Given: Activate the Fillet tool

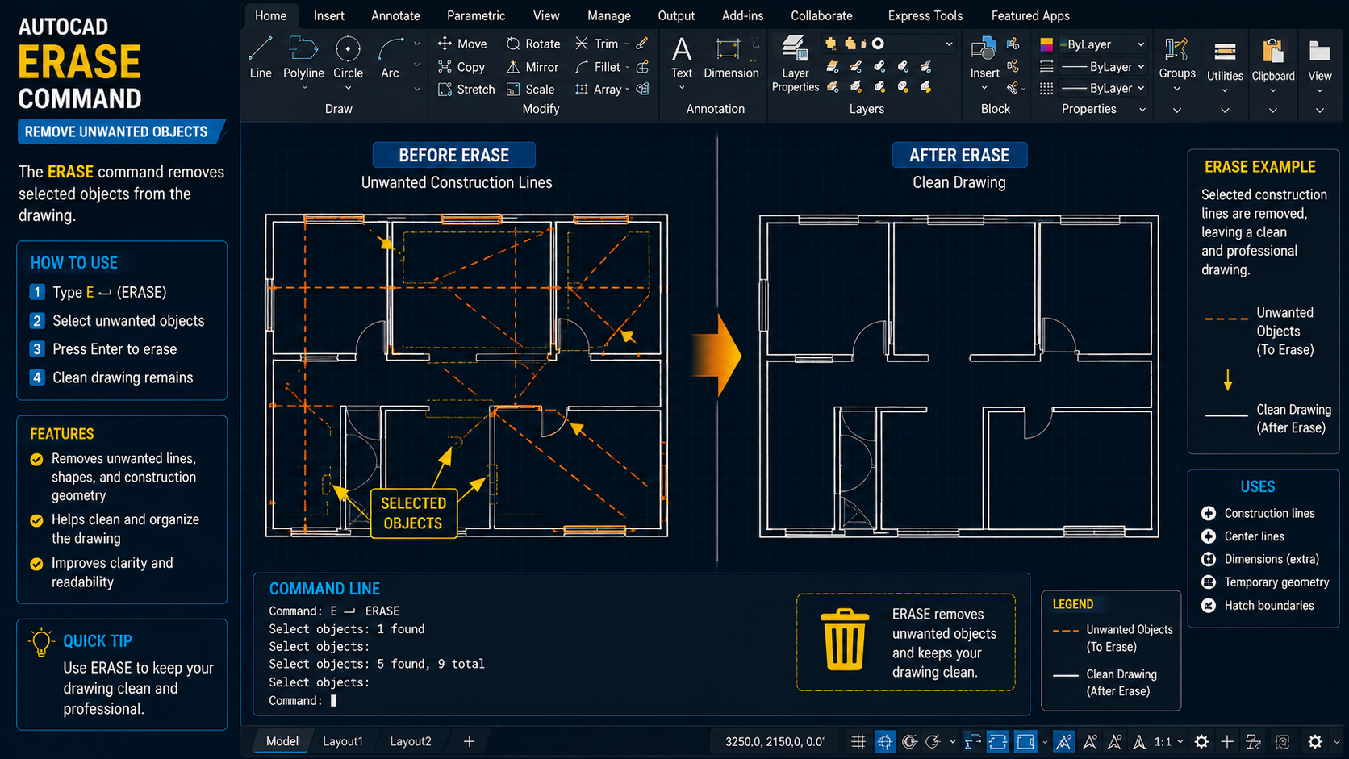Looking at the screenshot, I should coord(598,67).
